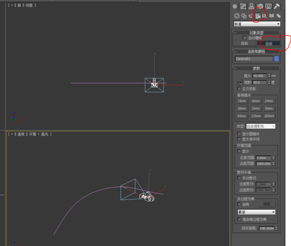Select the Space Warps category icon
The width and height of the screenshot is (291, 246).
point(272,16)
